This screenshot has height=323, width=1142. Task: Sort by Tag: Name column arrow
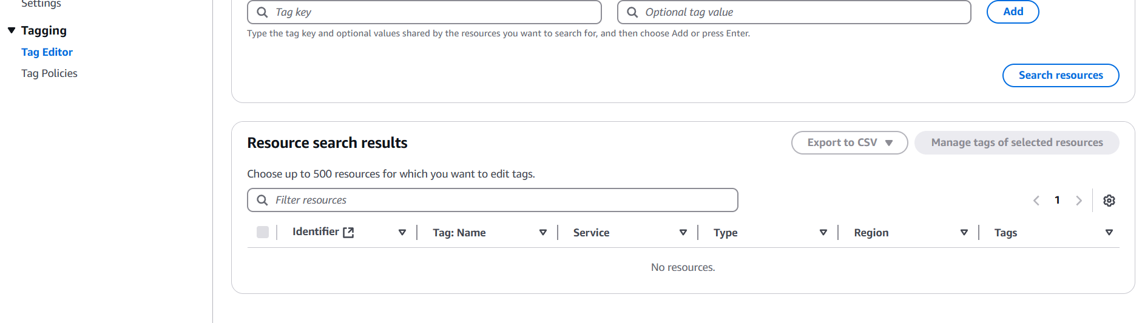pos(543,233)
